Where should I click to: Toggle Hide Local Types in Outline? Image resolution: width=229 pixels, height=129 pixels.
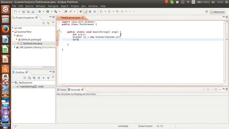point(48,78)
